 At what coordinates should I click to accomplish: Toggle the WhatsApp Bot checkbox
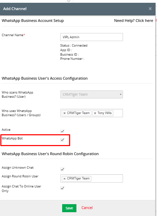coord(62,140)
